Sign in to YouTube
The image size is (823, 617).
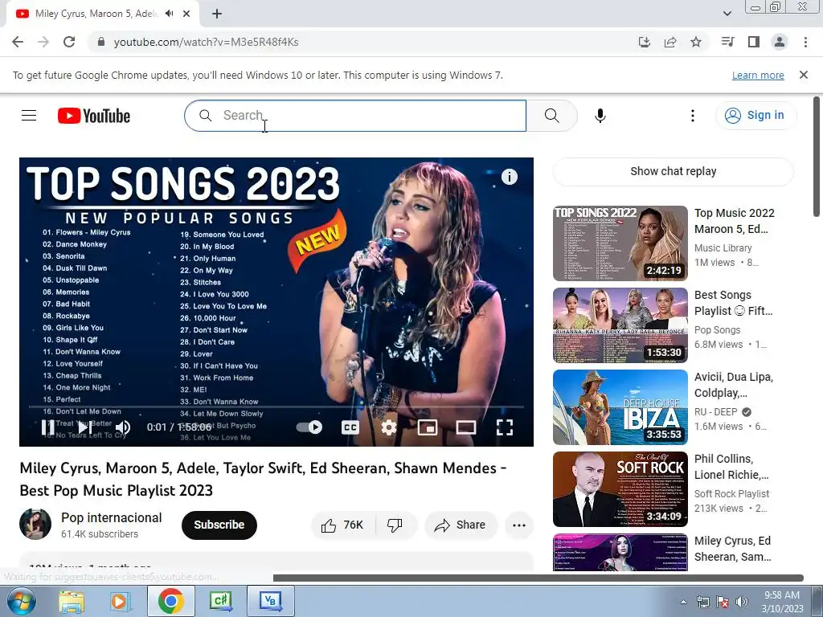(755, 116)
